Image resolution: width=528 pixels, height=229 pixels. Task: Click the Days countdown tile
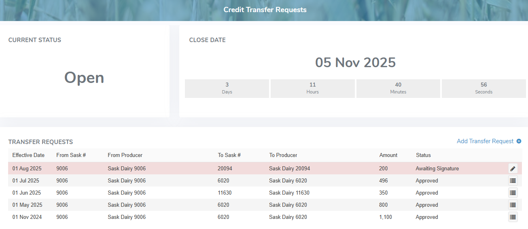(x=227, y=88)
